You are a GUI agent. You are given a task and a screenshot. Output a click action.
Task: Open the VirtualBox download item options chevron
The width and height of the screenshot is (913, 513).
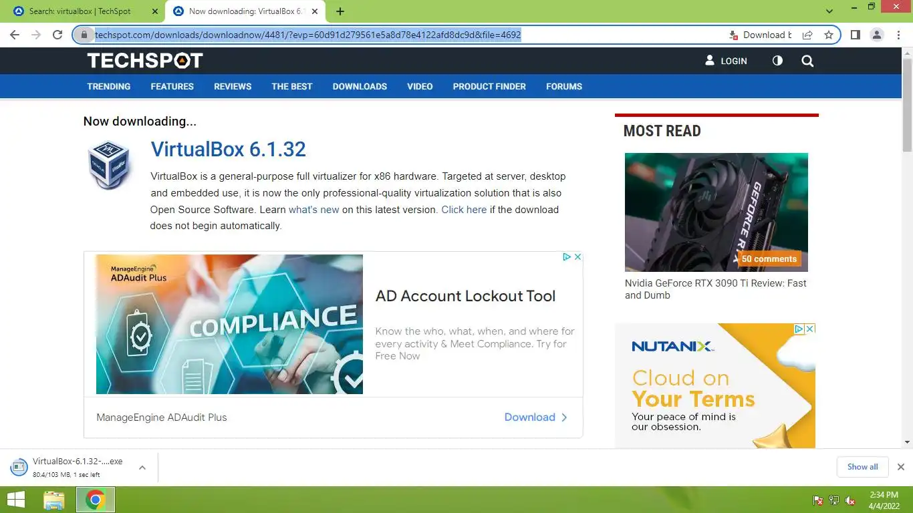click(142, 468)
